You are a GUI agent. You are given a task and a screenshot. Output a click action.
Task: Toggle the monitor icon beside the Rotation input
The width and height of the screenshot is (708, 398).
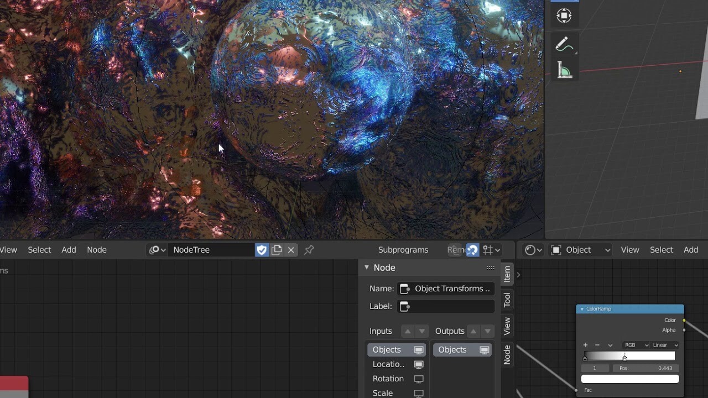tap(419, 379)
